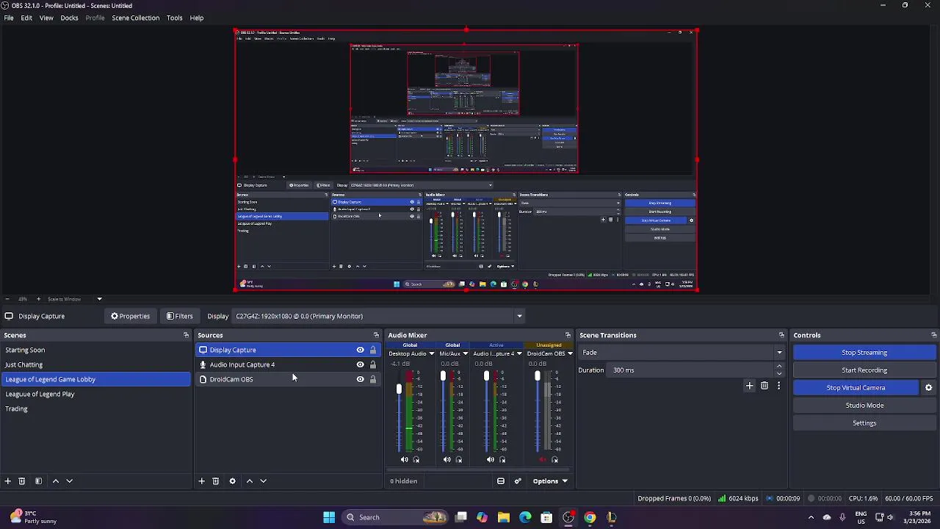The height and width of the screenshot is (529, 940).
Task: Switch audio mixer layout icon
Action: tap(501, 481)
